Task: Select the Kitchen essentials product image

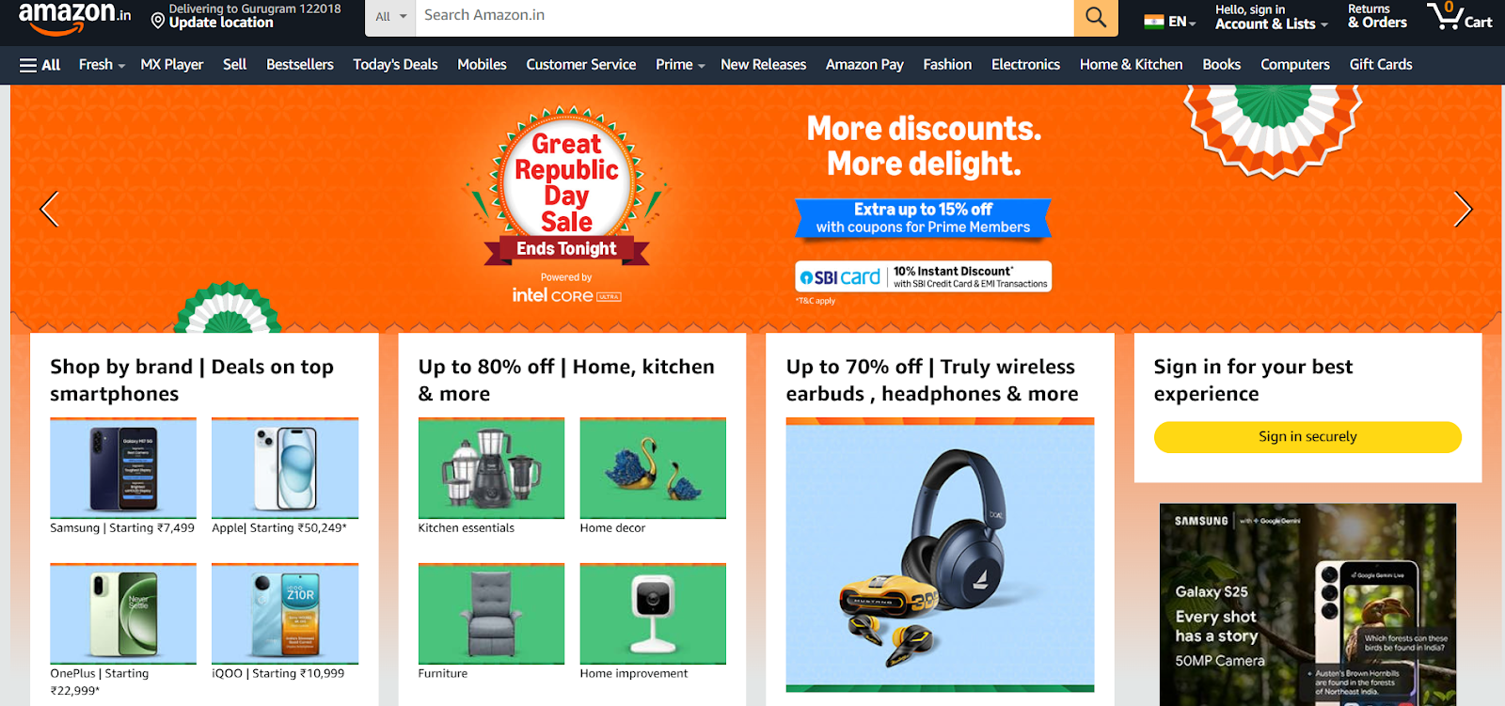Action: coord(491,468)
